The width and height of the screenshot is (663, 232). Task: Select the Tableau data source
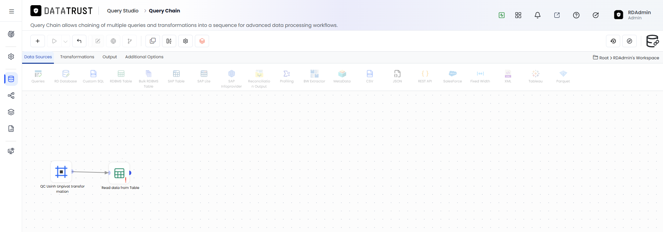click(x=536, y=77)
